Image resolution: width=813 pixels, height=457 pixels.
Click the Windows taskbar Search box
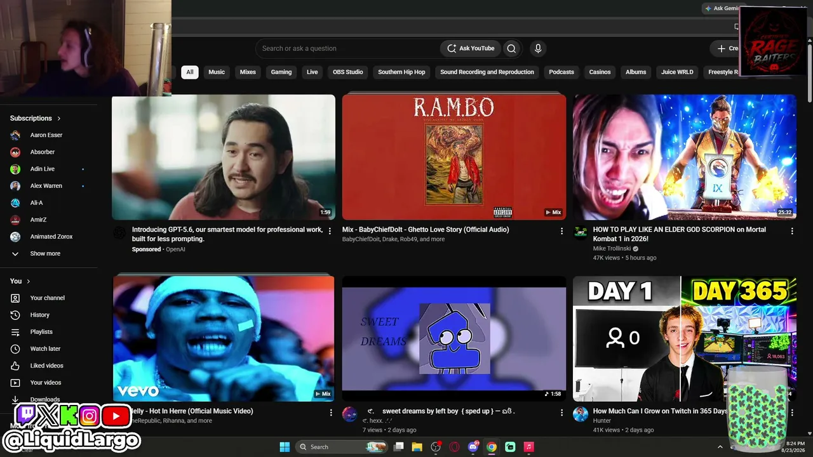point(342,447)
